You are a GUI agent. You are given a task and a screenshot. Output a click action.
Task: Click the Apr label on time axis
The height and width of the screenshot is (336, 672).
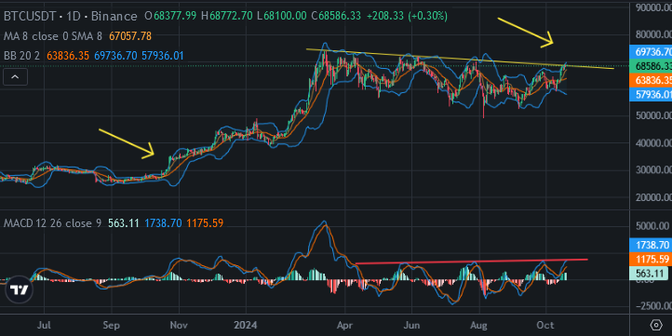(x=344, y=325)
